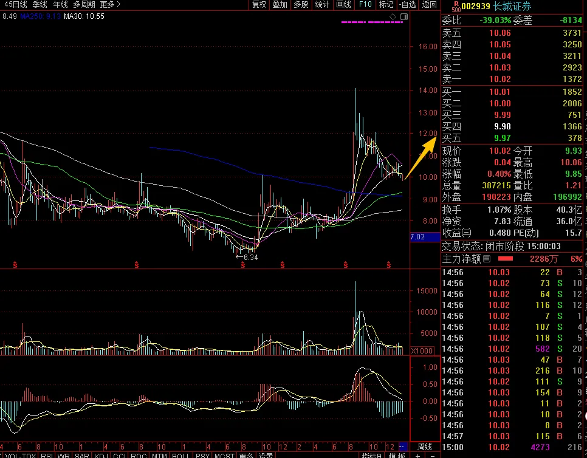Switch to 年线 yearly chart
The image size is (587, 458).
point(60,4)
